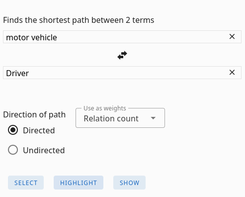Click the SHOW button
This screenshot has height=197, width=245.
coord(129,183)
